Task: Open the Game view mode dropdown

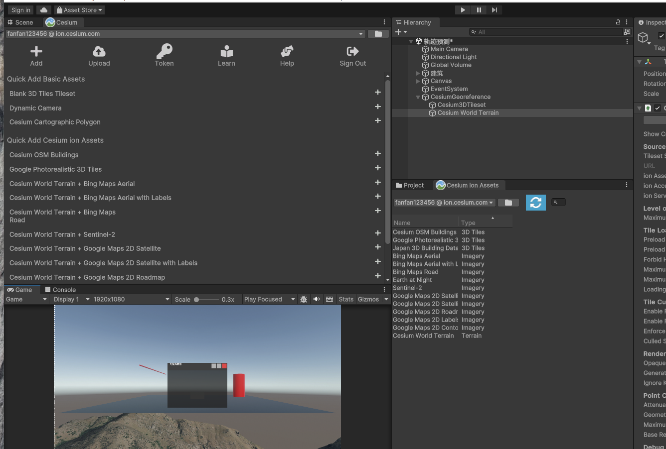Action: [26, 299]
